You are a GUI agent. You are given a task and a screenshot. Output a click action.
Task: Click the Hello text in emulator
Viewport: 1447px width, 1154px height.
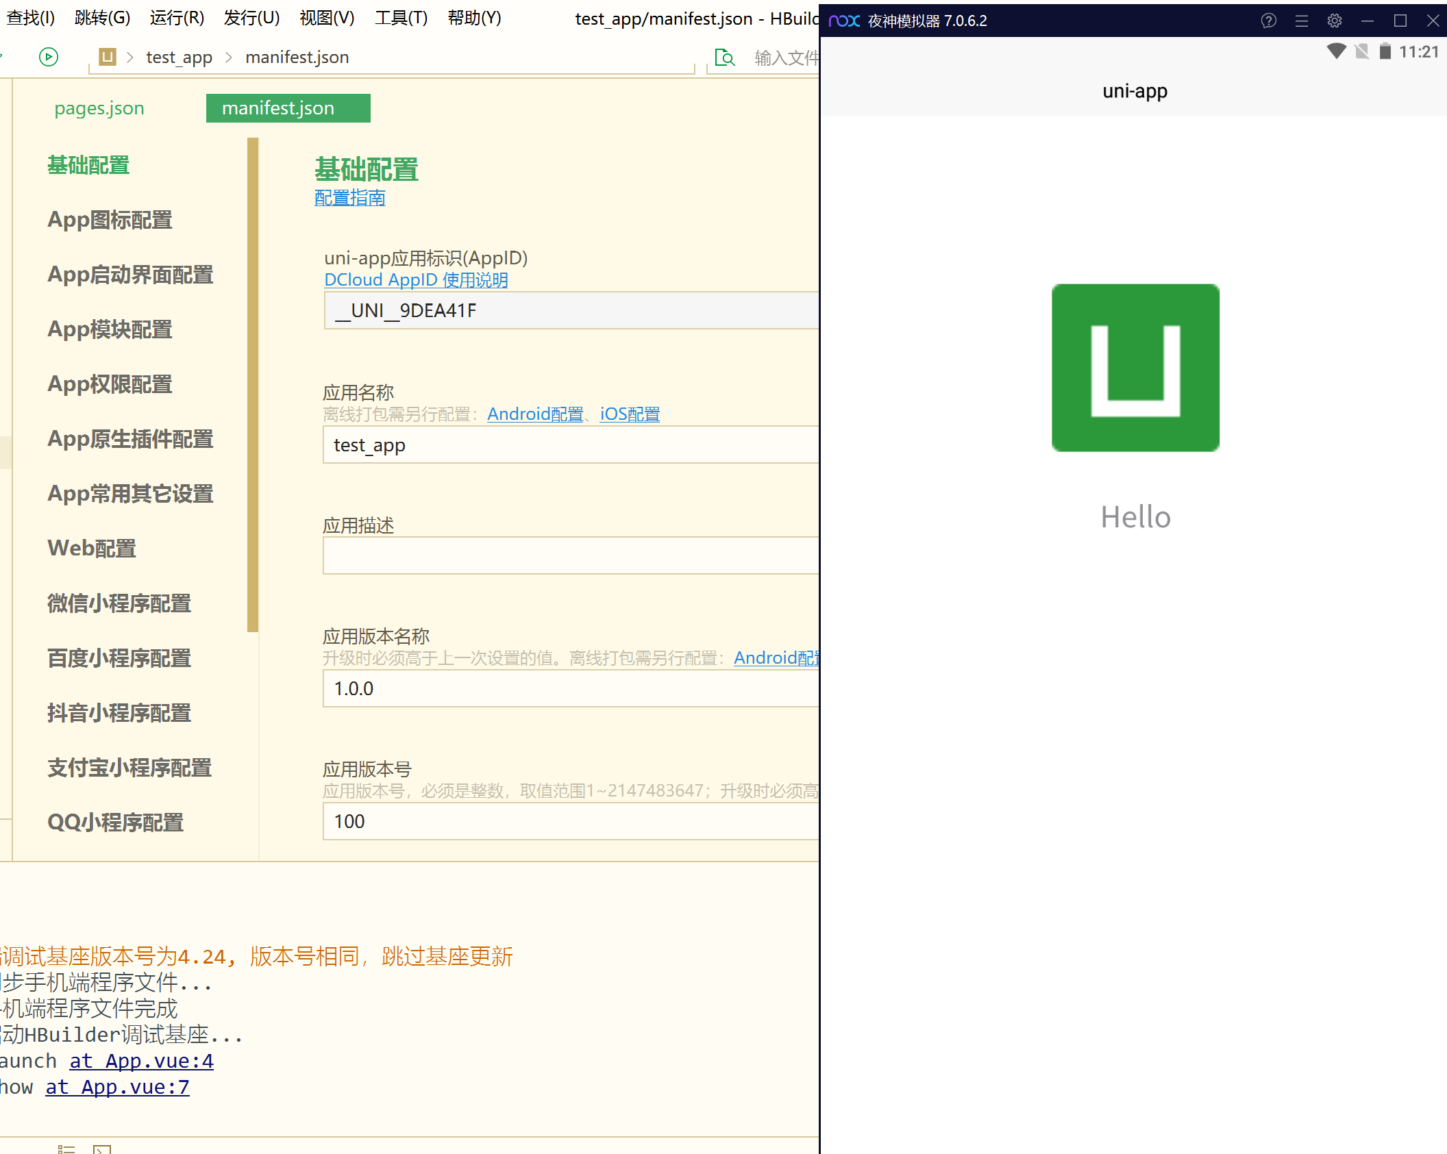(1135, 517)
